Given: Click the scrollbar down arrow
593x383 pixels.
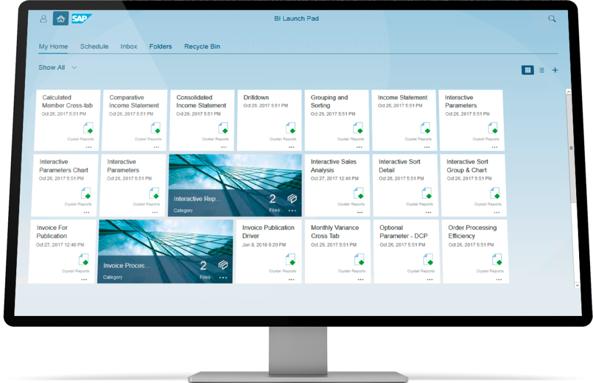Looking at the screenshot, I should 577,285.
